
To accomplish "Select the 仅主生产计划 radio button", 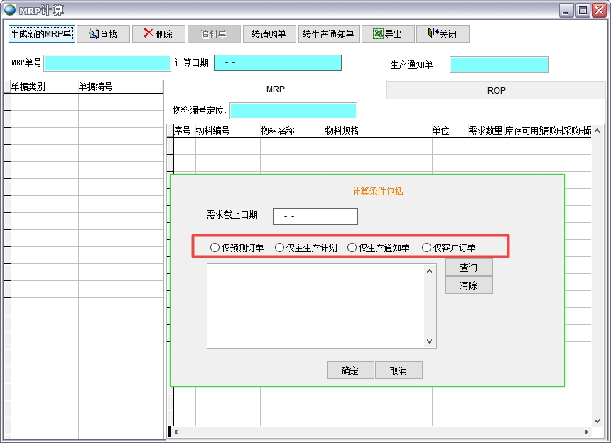I will pos(281,247).
